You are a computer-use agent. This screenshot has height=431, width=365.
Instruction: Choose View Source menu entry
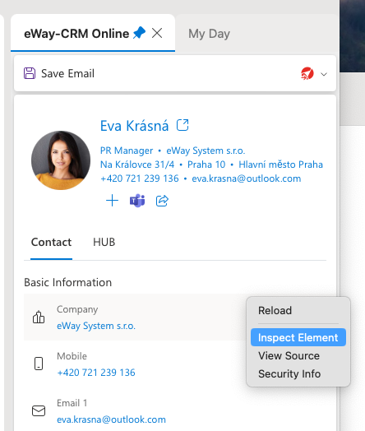(289, 355)
